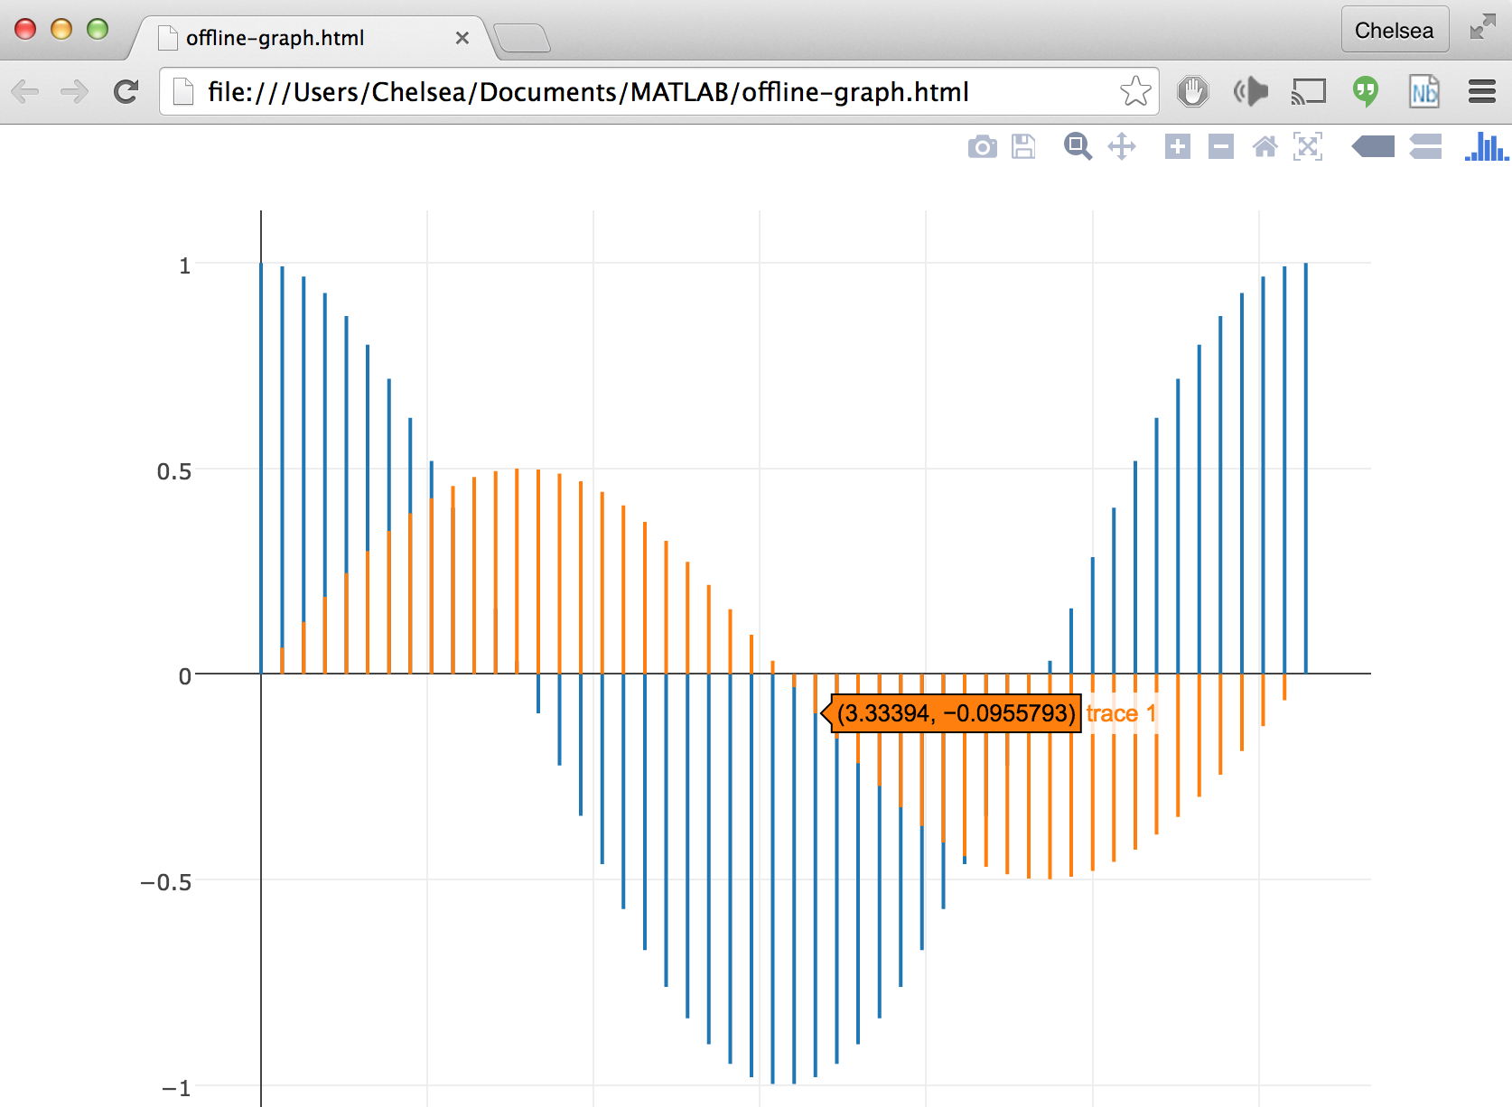Click the Chelsea profile name

[1394, 30]
